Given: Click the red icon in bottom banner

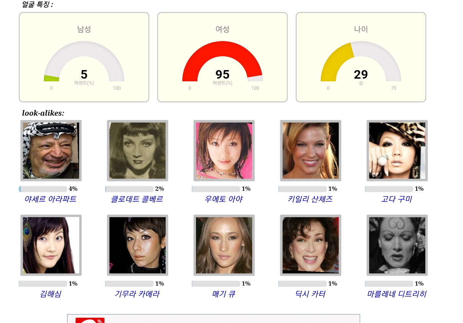Looking at the screenshot, I should (90, 320).
